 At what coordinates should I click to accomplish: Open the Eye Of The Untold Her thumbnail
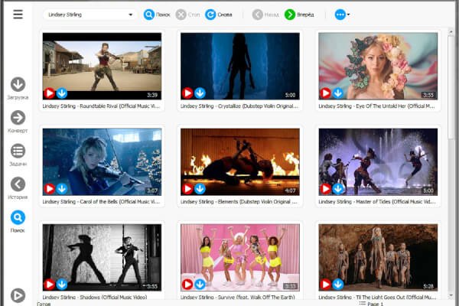378,67
